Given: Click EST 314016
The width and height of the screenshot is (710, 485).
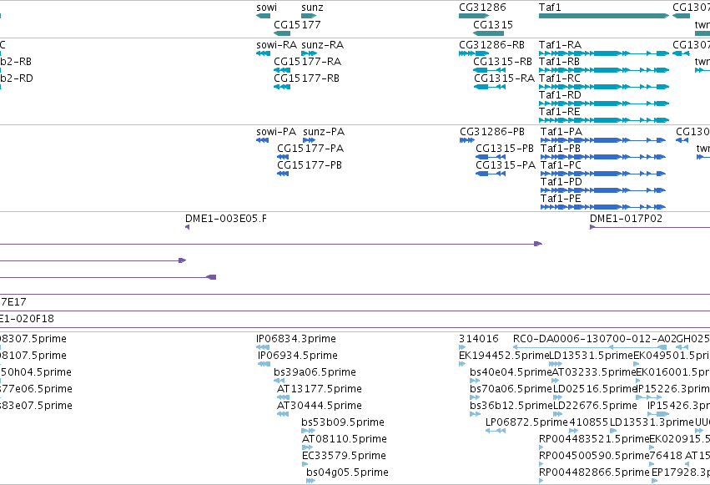Looking at the screenshot, I should pos(479,339).
